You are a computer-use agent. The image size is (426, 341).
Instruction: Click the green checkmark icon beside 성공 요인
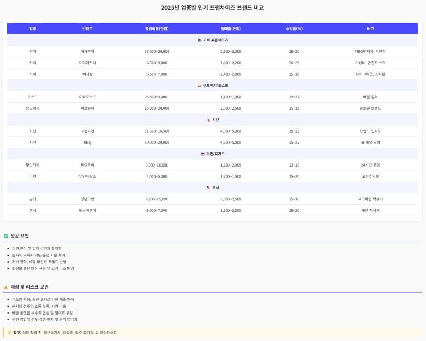pyautogui.click(x=6, y=236)
